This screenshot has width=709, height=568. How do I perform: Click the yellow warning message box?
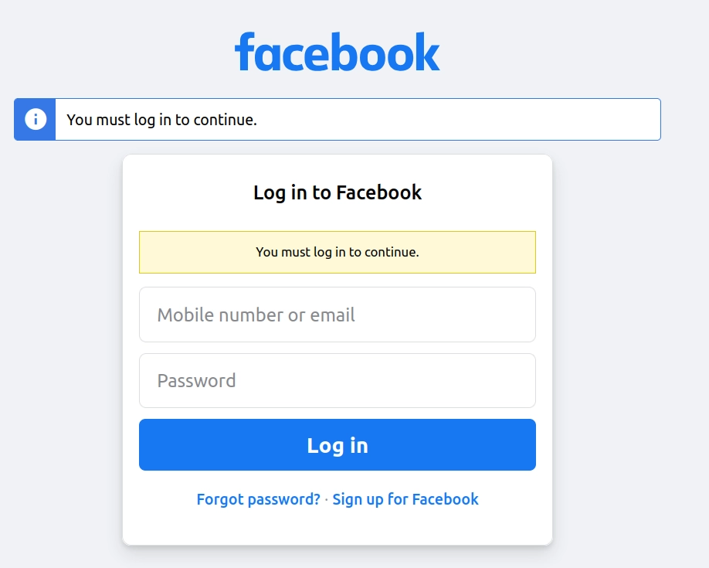pos(338,252)
